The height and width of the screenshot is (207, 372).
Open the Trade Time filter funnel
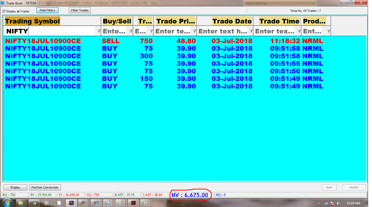(299, 31)
